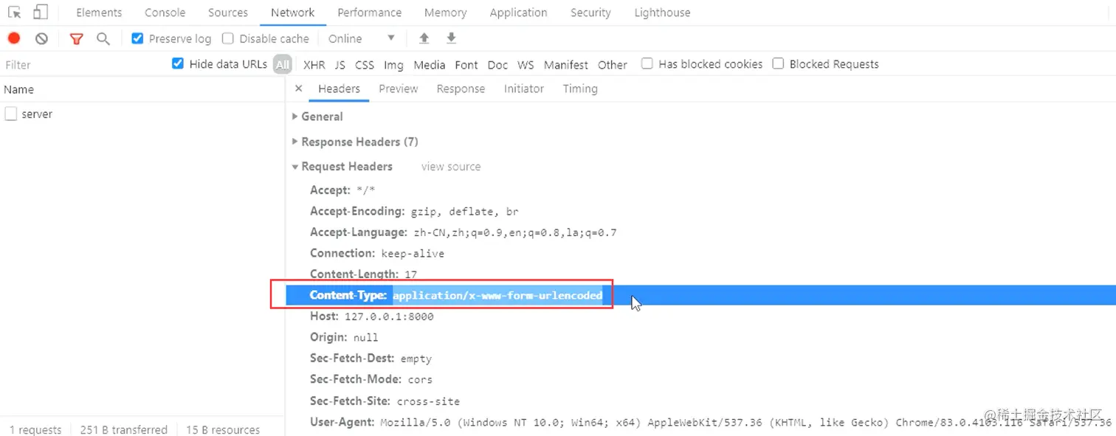Open the Sources tab
The image size is (1116, 436).
(x=228, y=13)
